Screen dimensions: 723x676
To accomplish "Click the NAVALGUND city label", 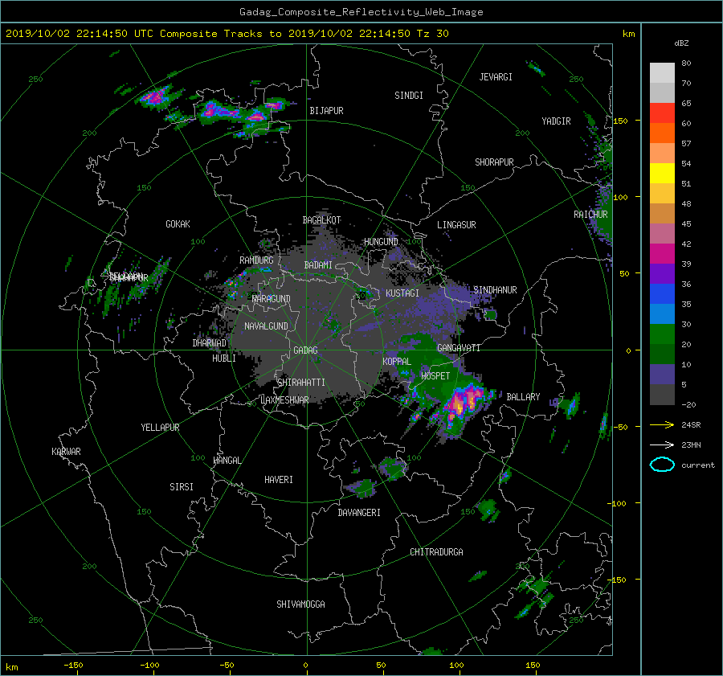I will point(266,326).
